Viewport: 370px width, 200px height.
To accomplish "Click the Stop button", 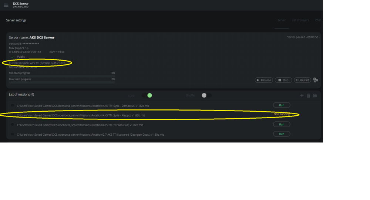I will [x=283, y=80].
